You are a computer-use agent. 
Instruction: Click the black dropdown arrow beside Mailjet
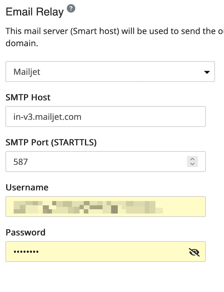coord(207,72)
